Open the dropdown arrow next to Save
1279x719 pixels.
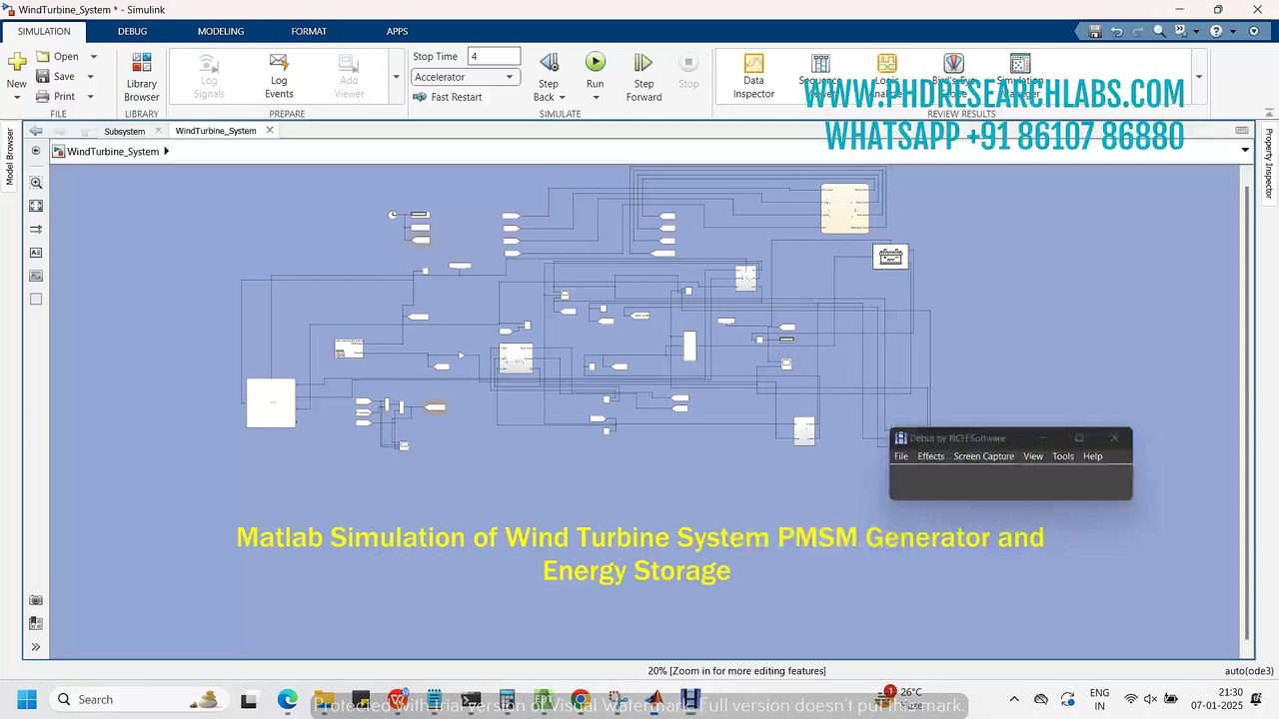point(90,77)
